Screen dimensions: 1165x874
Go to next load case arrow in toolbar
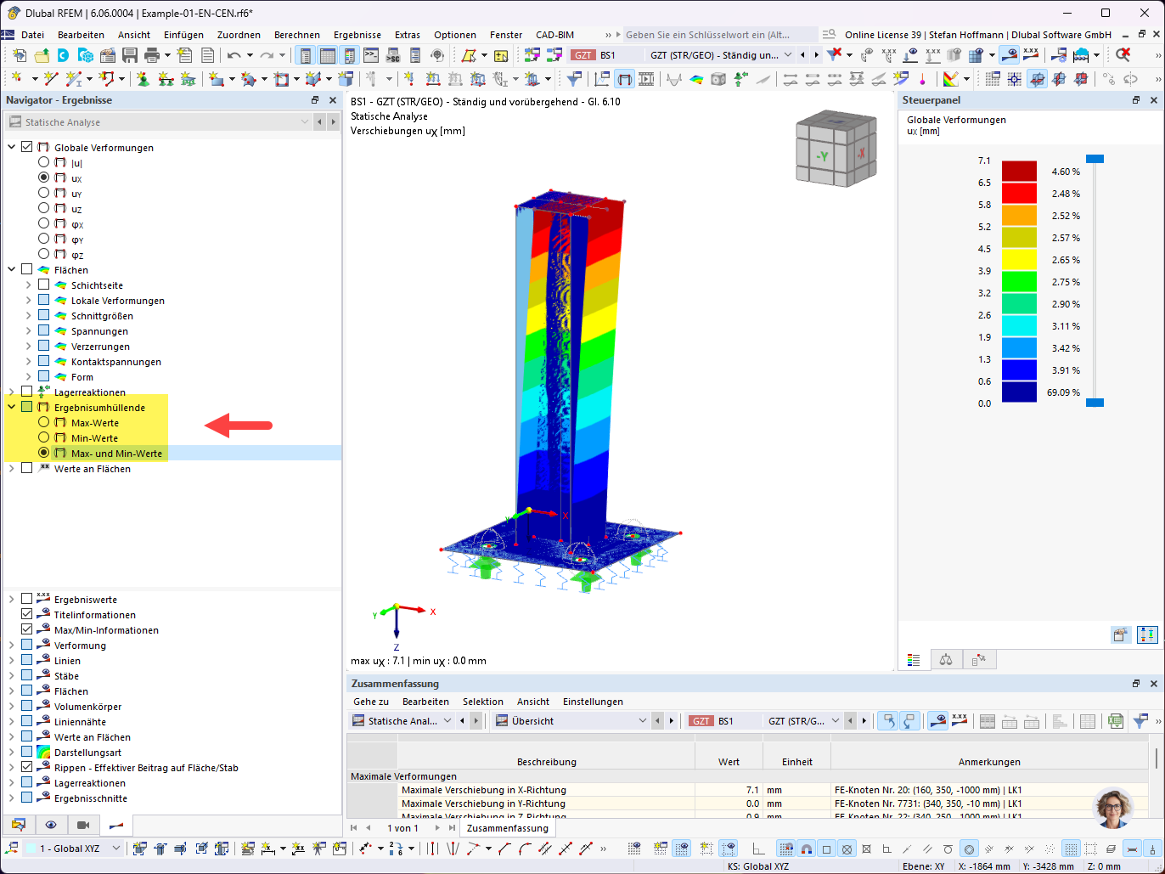coord(817,55)
